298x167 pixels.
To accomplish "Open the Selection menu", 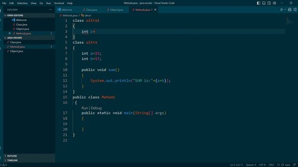I will point(22,3).
